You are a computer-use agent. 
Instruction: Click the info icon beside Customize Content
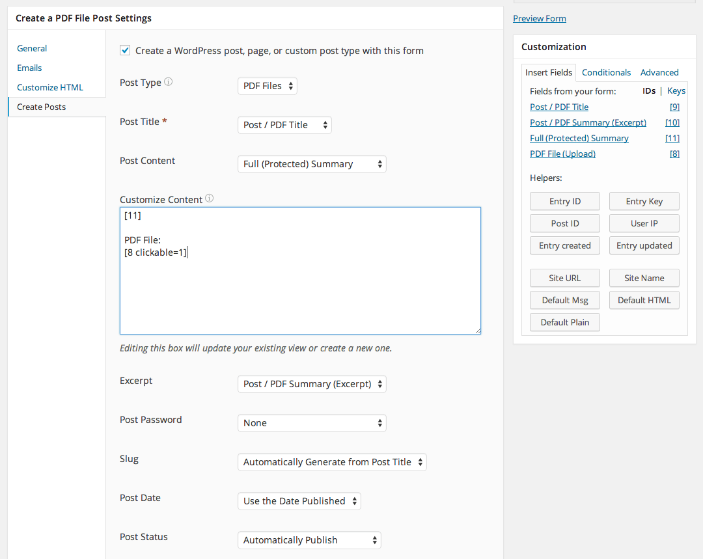[209, 198]
